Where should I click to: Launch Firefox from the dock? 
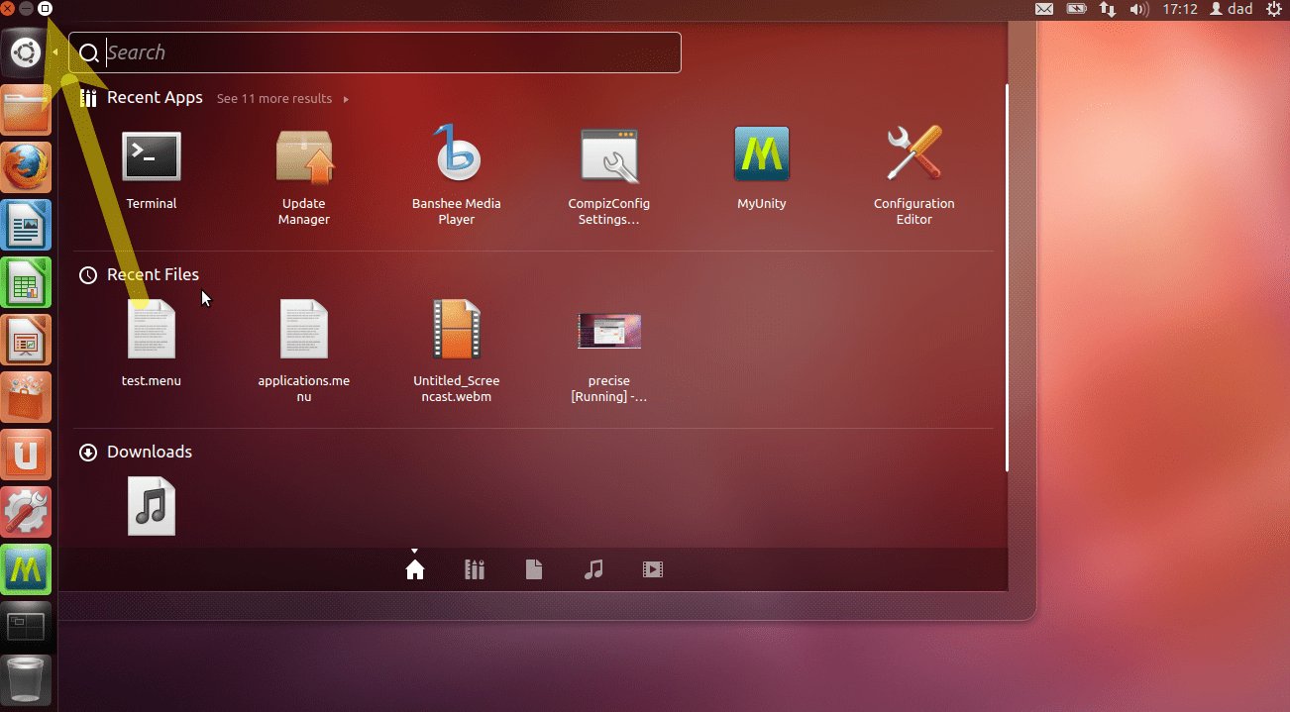26,166
